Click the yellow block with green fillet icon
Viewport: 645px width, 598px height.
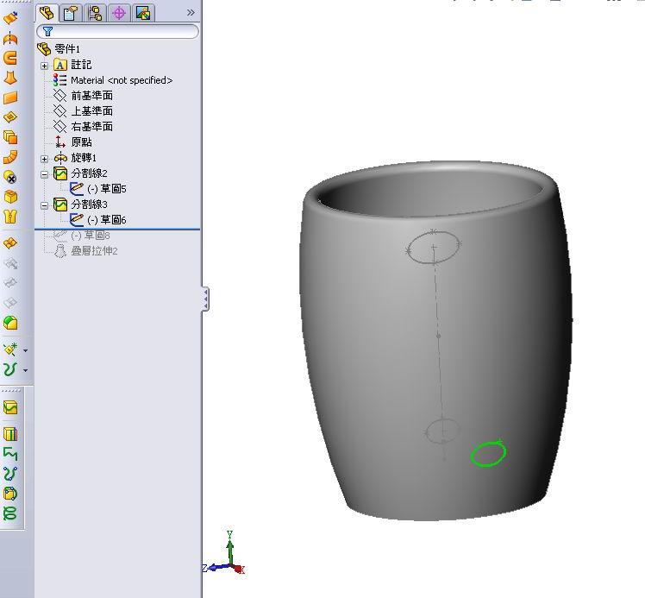click(x=10, y=323)
